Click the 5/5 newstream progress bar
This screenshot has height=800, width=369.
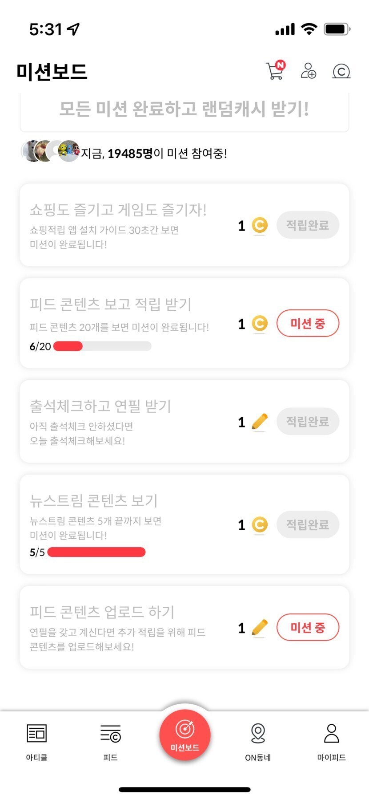pyautogui.click(x=96, y=552)
